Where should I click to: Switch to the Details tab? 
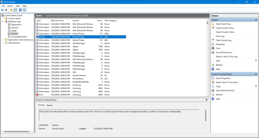(x=49, y=105)
